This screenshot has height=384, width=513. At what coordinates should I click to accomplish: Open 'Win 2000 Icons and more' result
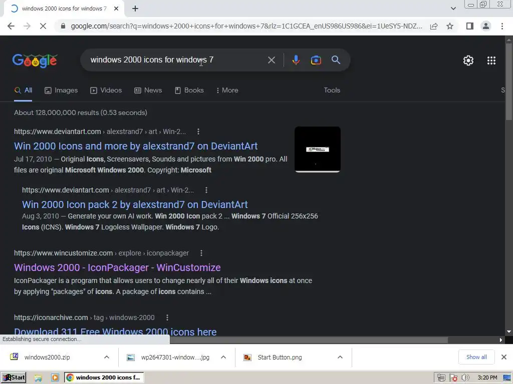pos(136,146)
